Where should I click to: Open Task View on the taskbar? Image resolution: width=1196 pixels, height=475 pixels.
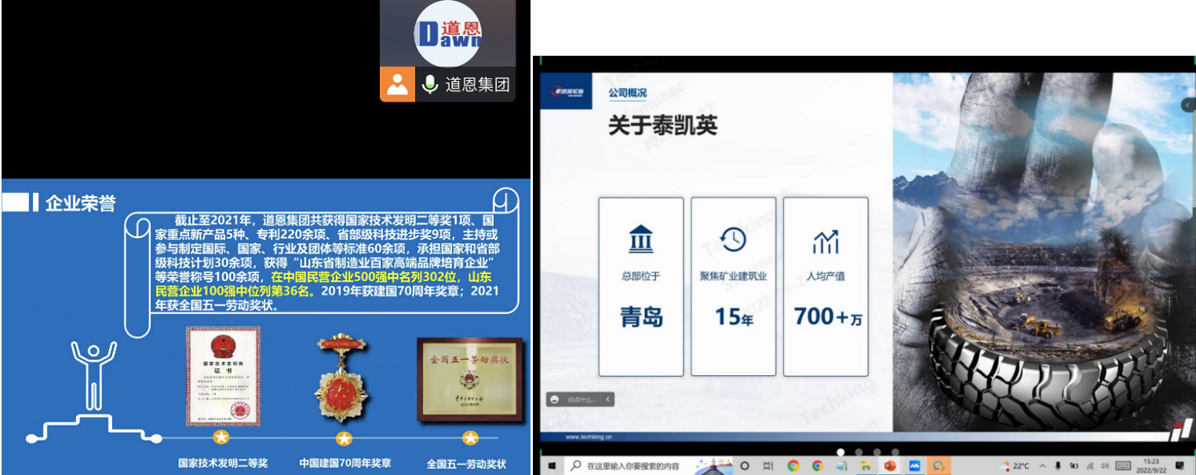[768, 466]
